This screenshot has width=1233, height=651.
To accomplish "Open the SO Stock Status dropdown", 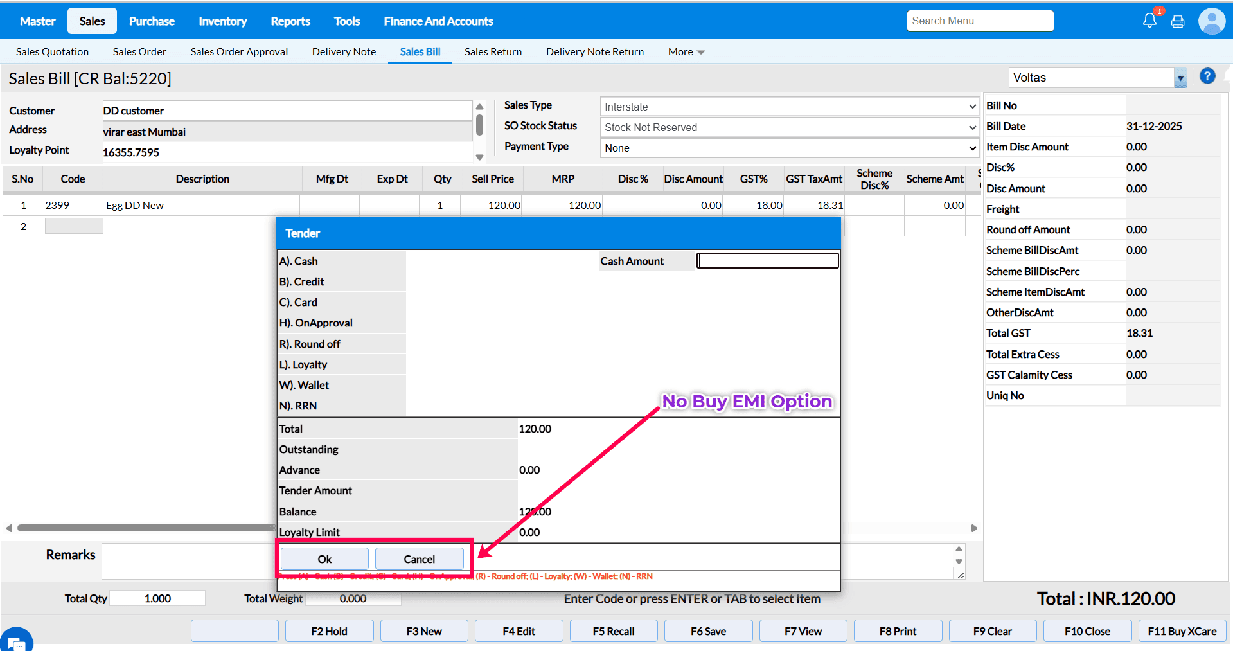I will (x=788, y=127).
